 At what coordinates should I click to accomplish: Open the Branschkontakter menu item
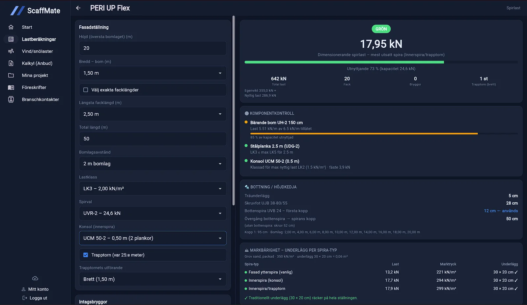[41, 99]
